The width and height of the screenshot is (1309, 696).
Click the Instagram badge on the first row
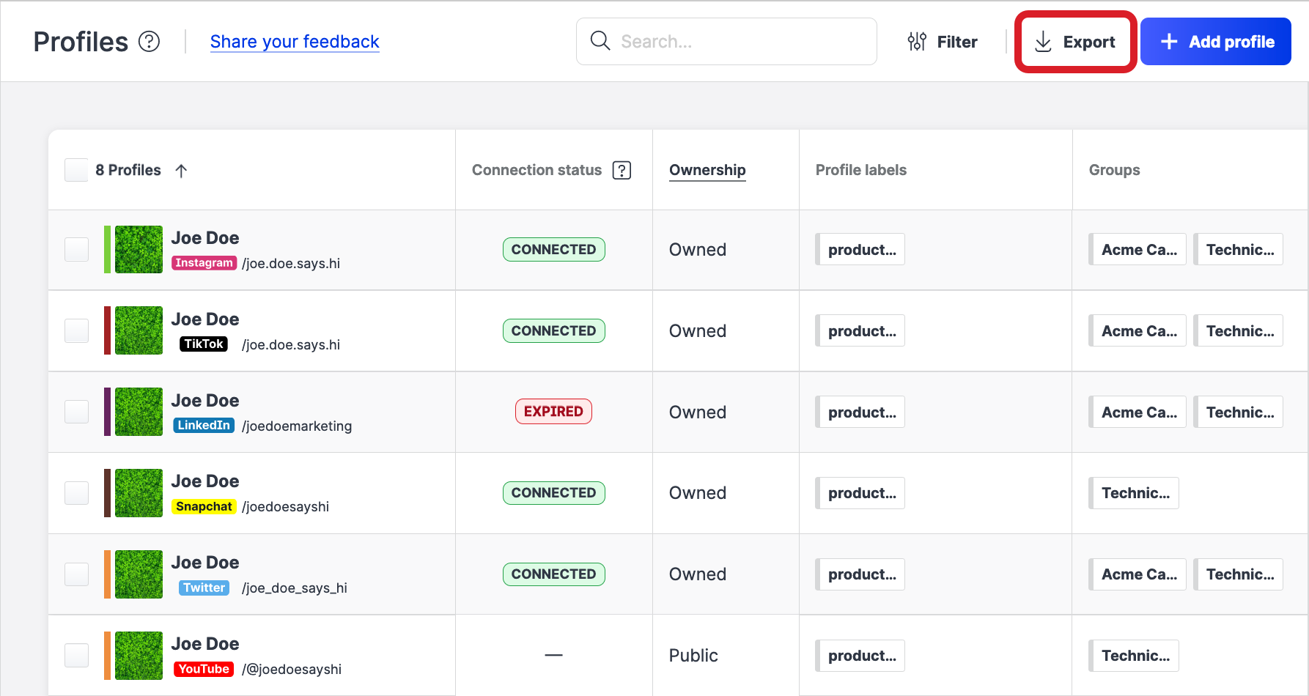click(204, 262)
